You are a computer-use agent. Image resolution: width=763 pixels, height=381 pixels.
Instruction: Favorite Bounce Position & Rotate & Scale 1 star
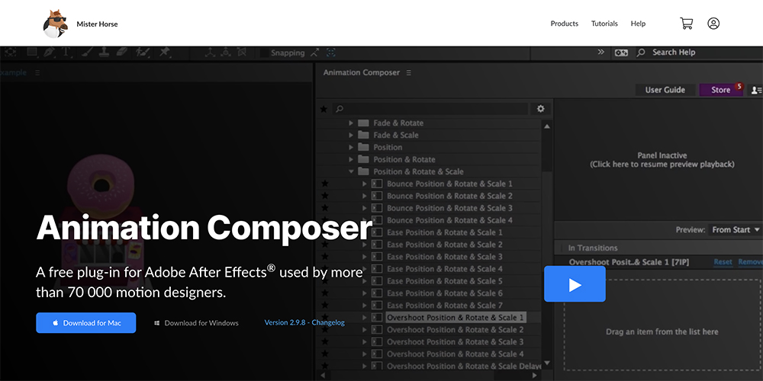click(325, 184)
